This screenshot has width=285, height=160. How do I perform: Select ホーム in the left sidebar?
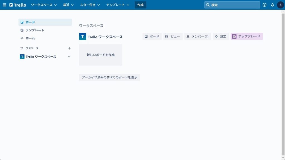coord(45,38)
